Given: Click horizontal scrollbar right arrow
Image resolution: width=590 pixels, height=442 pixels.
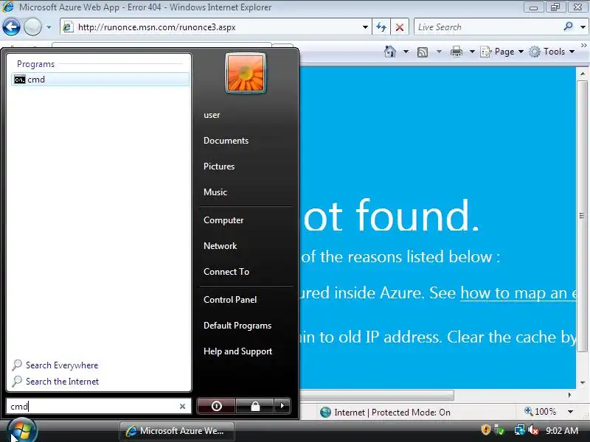Looking at the screenshot, I should point(569,395).
